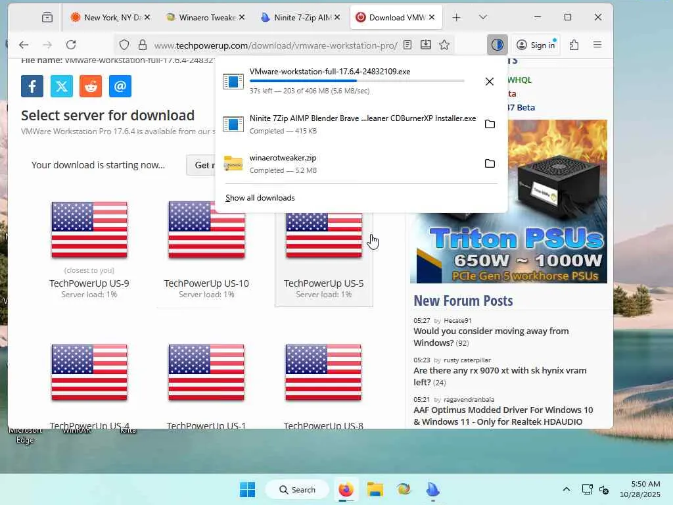Open the Ninite taskbar icon
Image resolution: width=673 pixels, height=505 pixels.
click(x=432, y=489)
